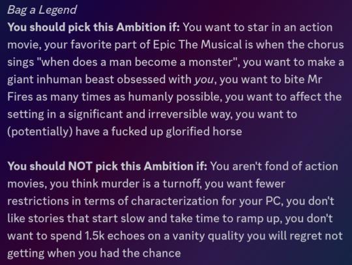Screen dimensions: 352x265
Task: Click the word 'turnoff' in second paragraph
Action: 181,184
